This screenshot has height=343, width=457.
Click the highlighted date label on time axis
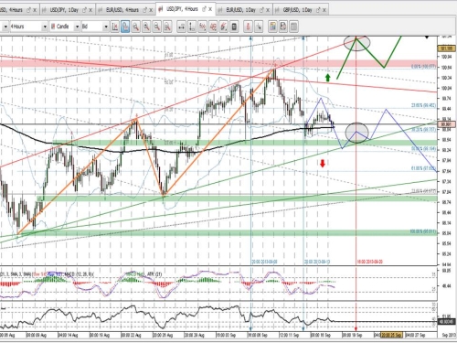391,335
